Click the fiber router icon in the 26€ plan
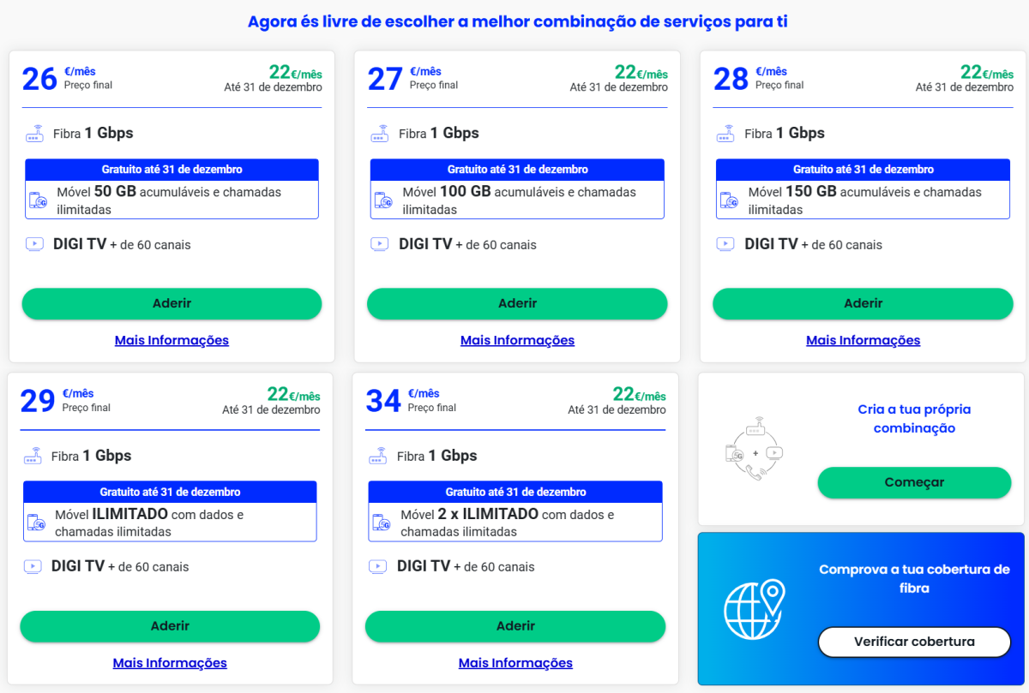1029x693 pixels. (35, 134)
